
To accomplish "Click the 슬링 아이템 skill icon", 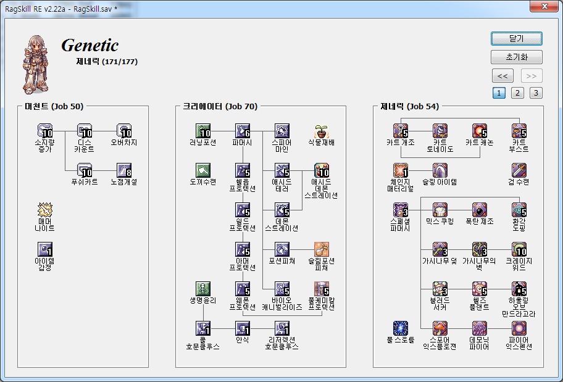I will tap(440, 170).
